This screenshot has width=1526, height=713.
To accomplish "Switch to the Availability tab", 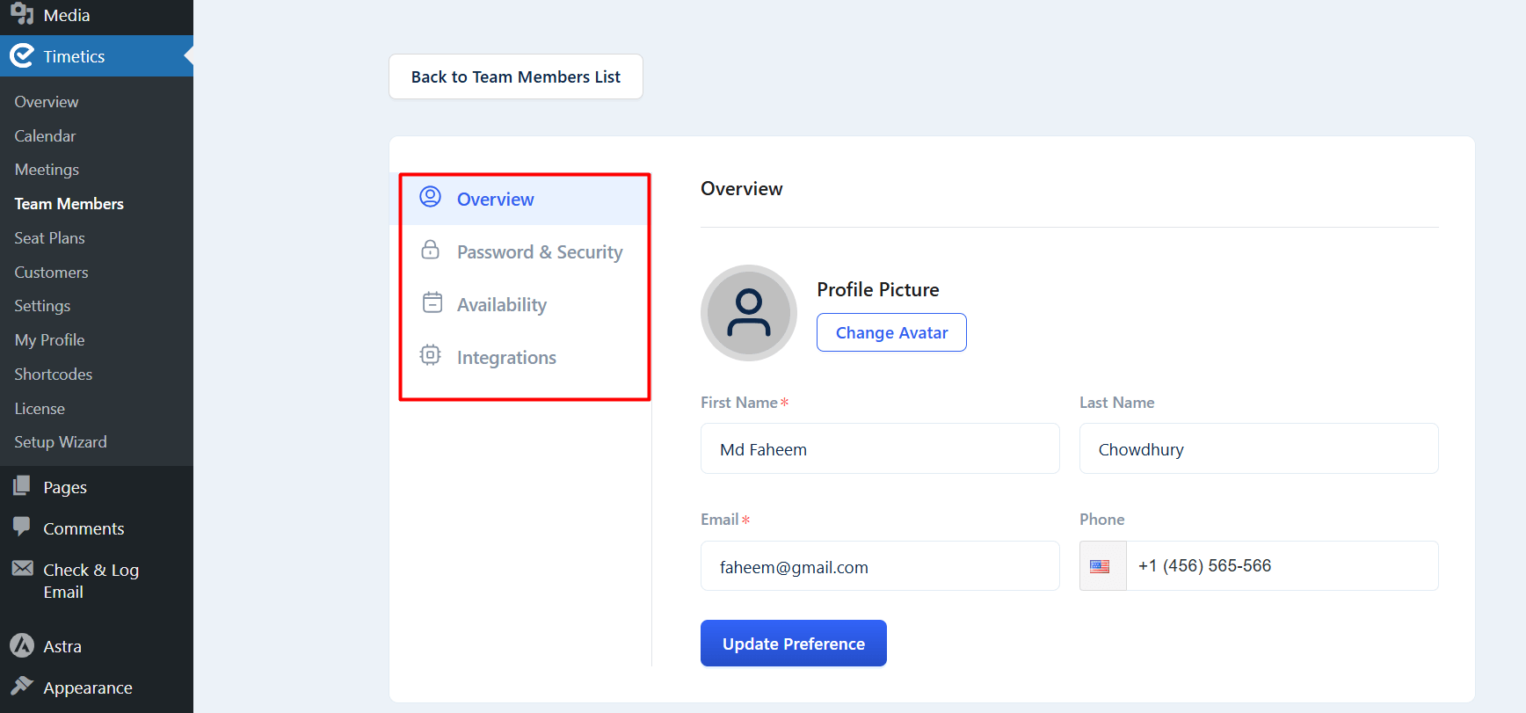I will click(501, 305).
